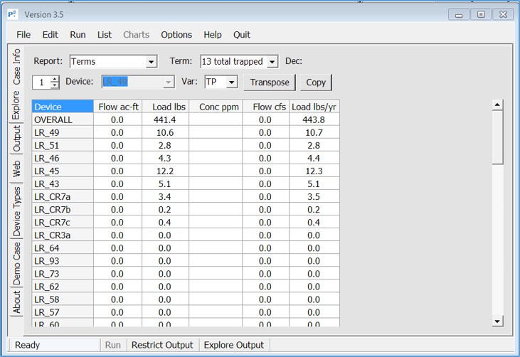
Task: Switch to the Device Types side tab
Action: click(x=16, y=212)
